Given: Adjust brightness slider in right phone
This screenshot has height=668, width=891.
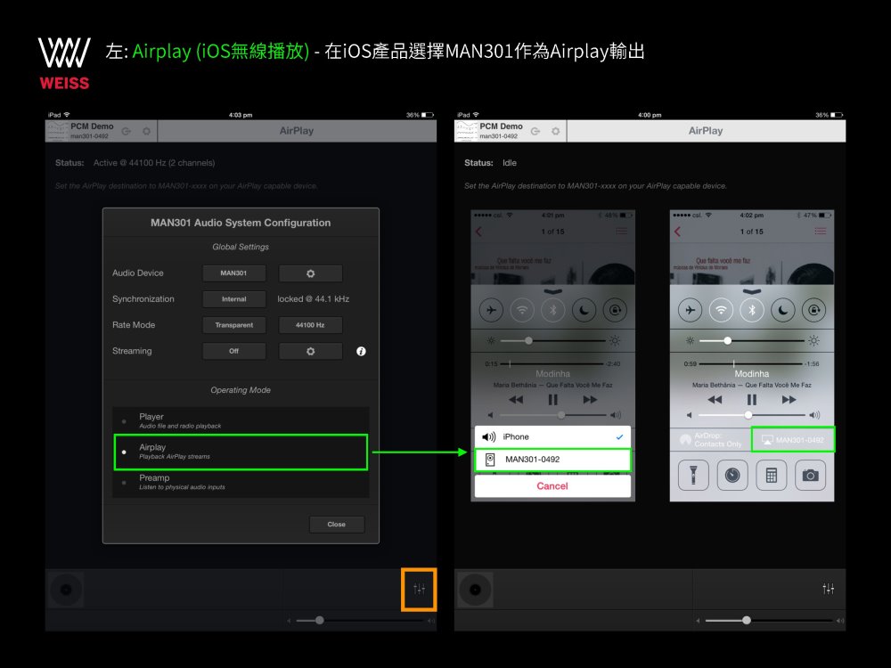Looking at the screenshot, I should (752, 341).
